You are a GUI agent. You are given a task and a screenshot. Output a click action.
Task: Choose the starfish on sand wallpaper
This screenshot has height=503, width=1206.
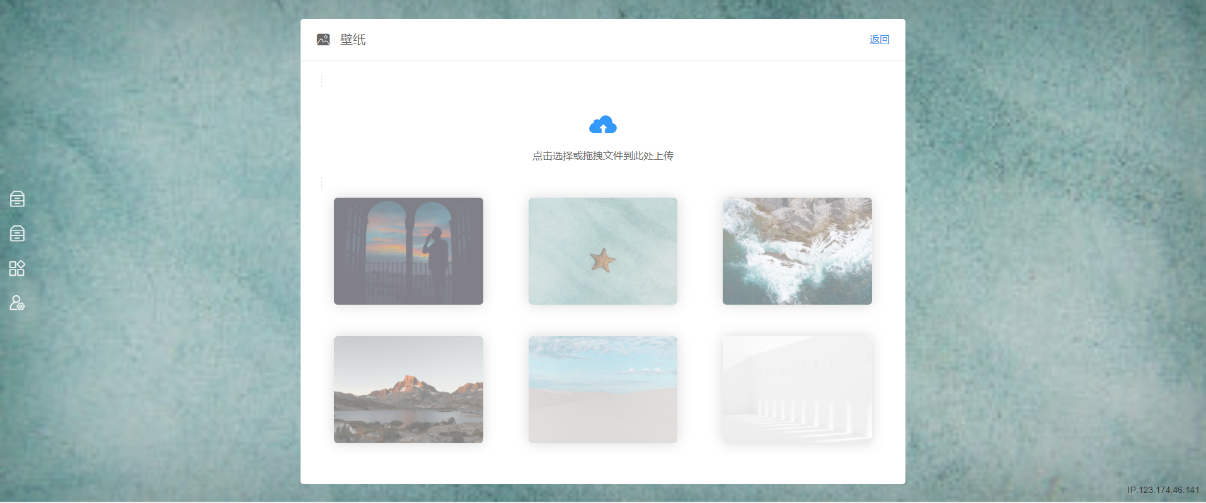603,251
